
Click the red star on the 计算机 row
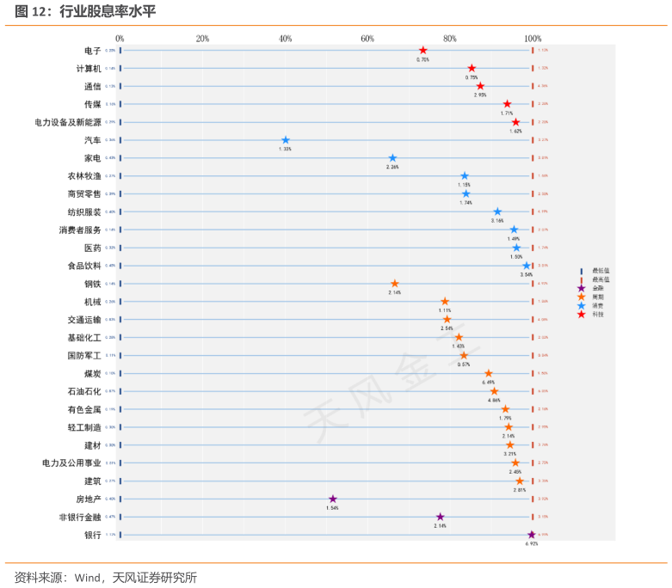point(472,68)
